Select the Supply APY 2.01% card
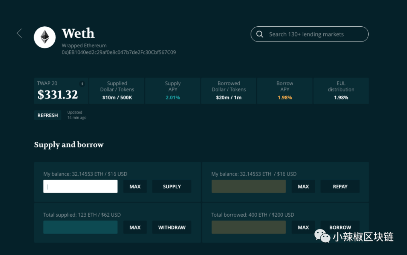 click(x=173, y=91)
